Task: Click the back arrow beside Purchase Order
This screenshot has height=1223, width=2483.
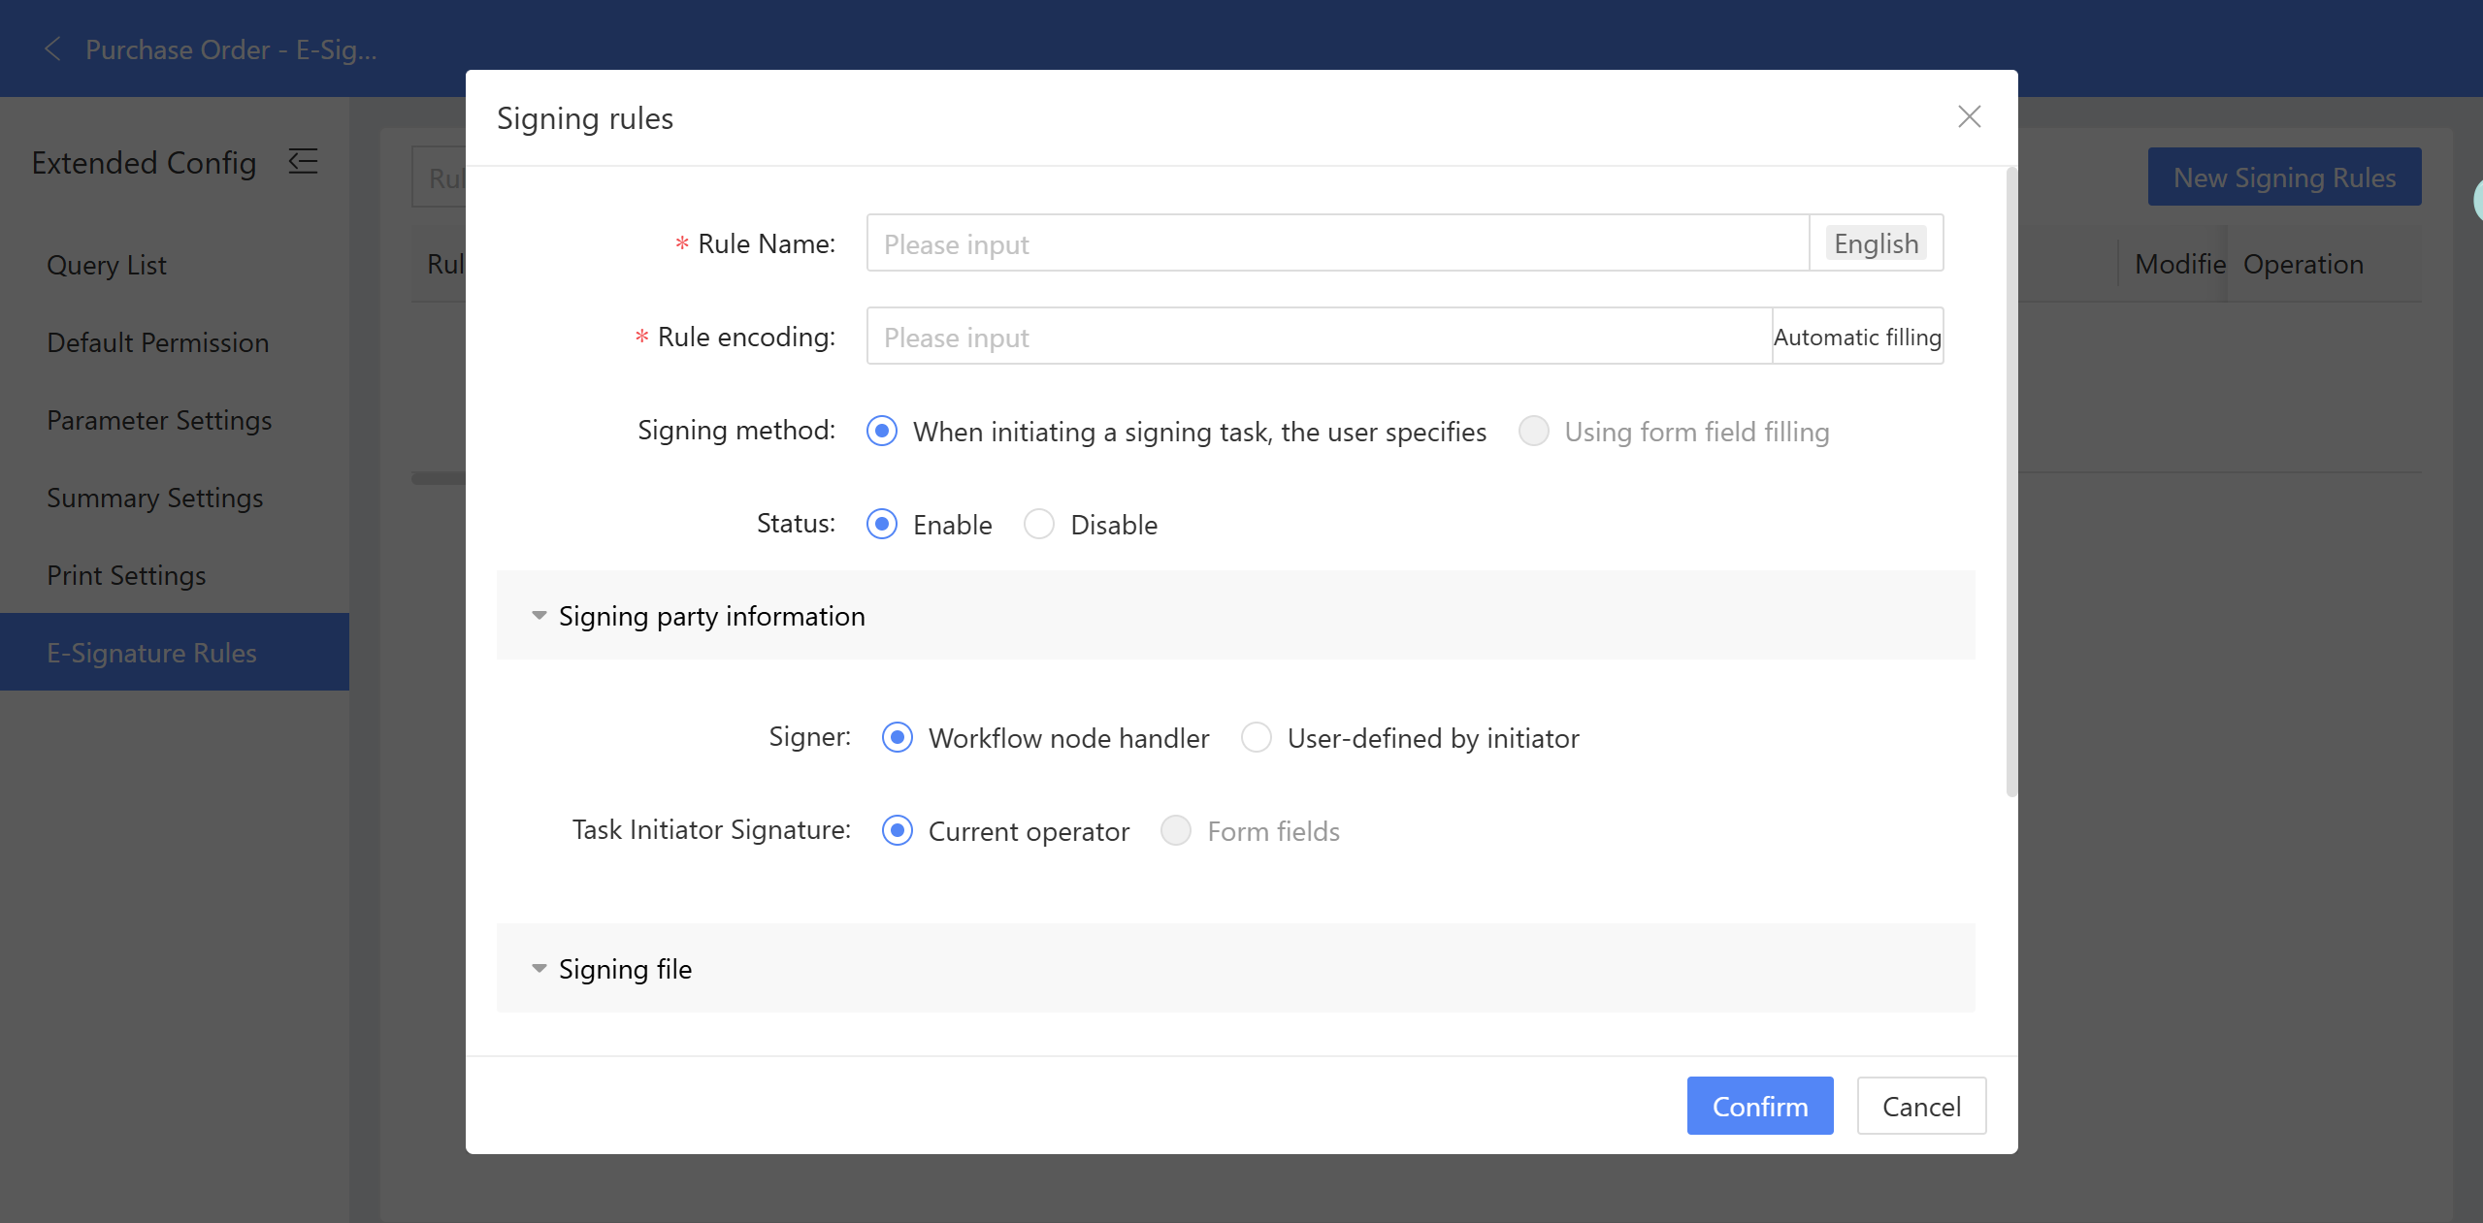Action: (x=53, y=49)
